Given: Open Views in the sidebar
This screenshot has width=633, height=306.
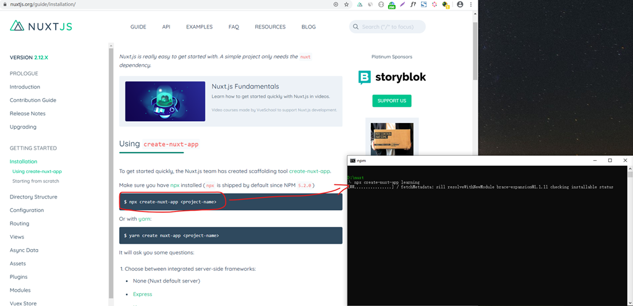Looking at the screenshot, I should click(17, 237).
